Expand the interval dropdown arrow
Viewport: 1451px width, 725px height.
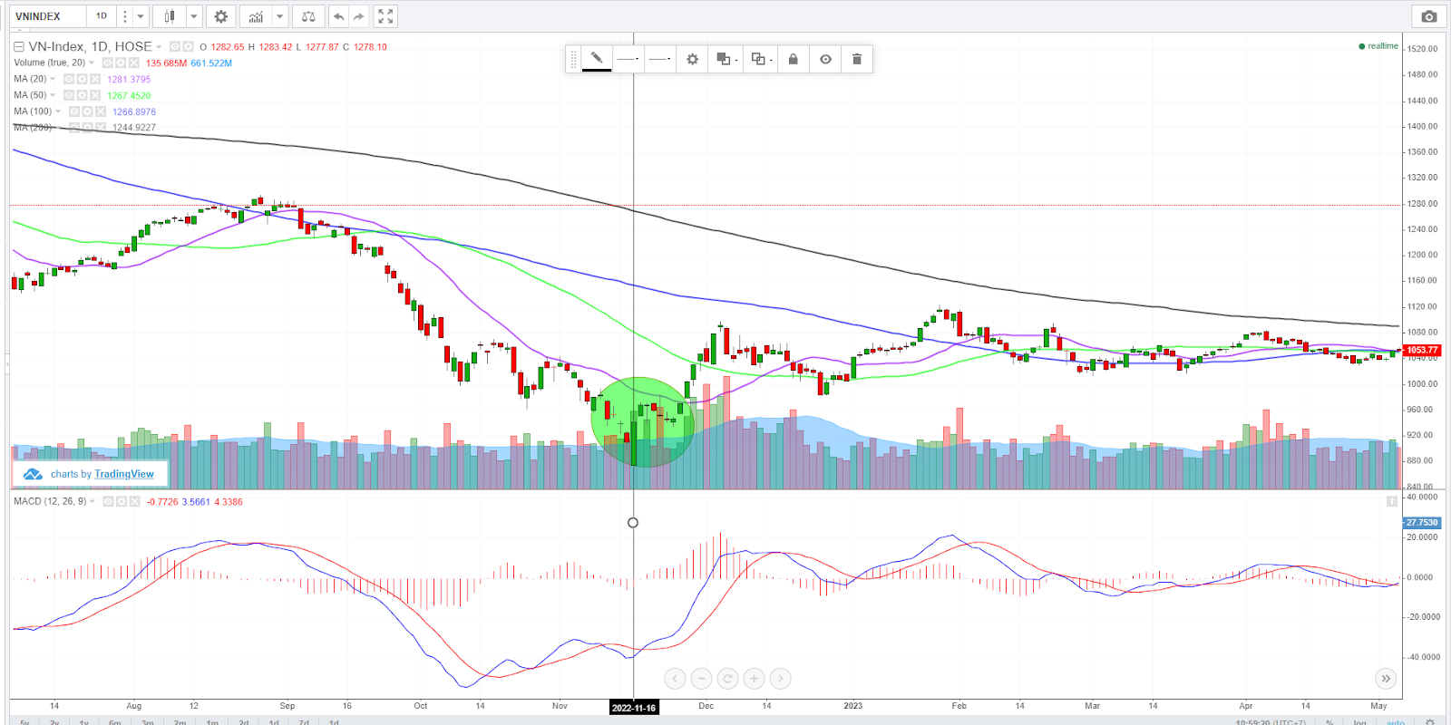[140, 16]
